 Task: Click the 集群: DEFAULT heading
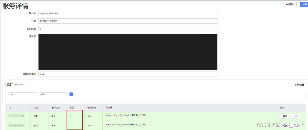15,85
